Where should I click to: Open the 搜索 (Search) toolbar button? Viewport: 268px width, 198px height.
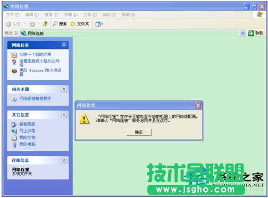(60, 24)
